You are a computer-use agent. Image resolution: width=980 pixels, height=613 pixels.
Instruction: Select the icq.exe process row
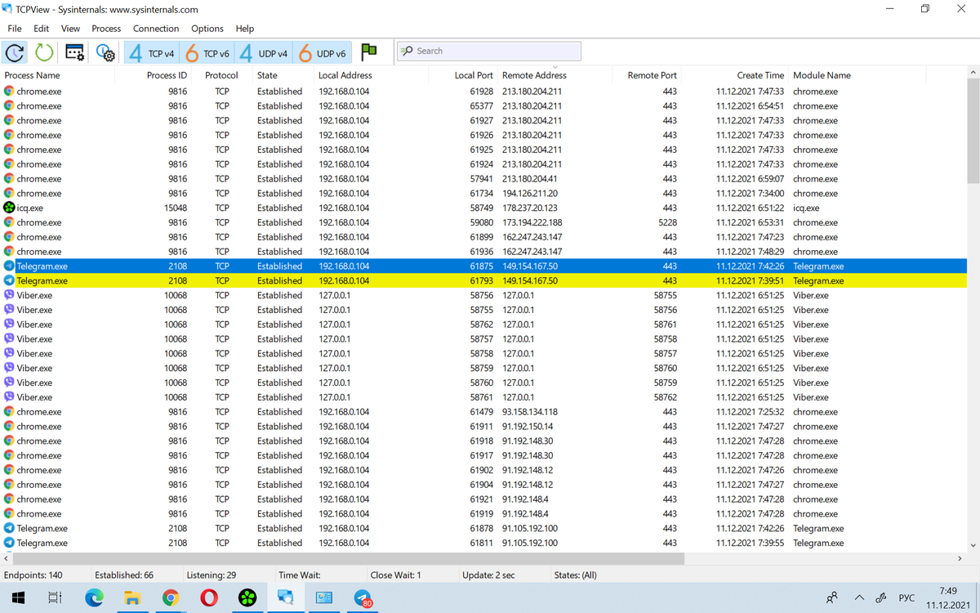click(484, 208)
